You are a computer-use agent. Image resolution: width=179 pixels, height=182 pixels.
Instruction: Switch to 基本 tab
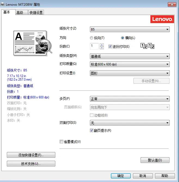pos(8,12)
